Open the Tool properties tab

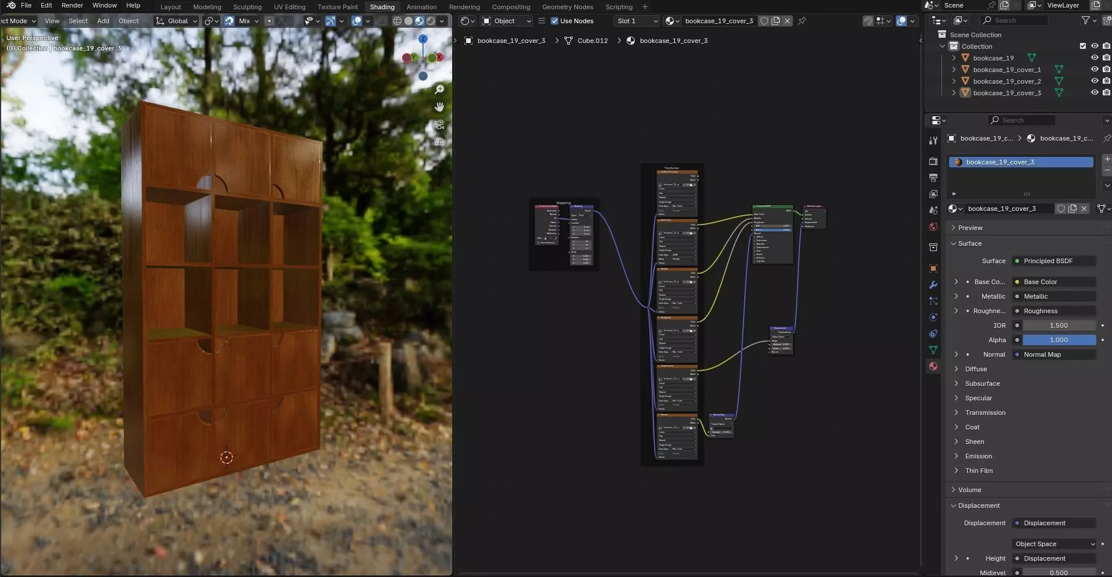coord(933,141)
